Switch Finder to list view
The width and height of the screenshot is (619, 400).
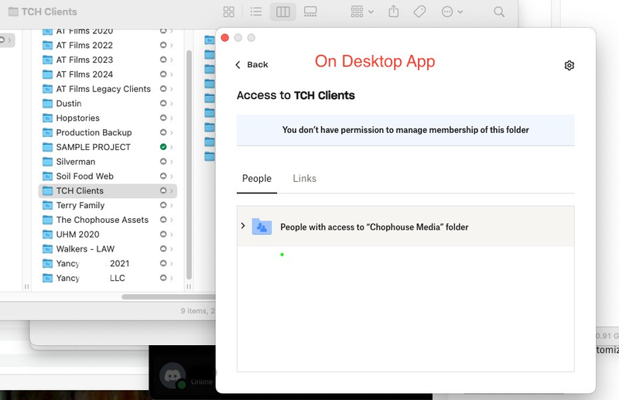(256, 12)
